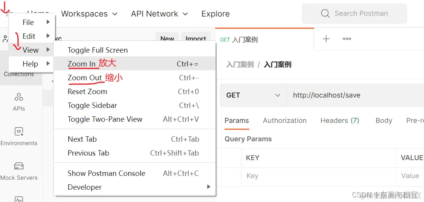Open the Headers (7) tab
Image resolution: width=424 pixels, height=202 pixels.
tap(340, 121)
